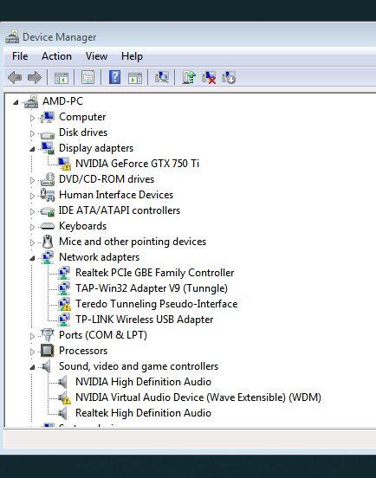The height and width of the screenshot is (478, 376).
Task: Select TP-LINK Wireless USB Adapter
Action: click(x=144, y=320)
